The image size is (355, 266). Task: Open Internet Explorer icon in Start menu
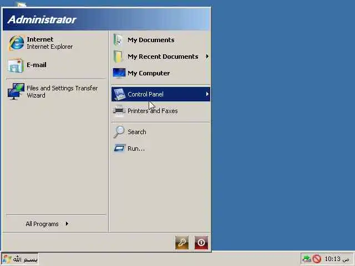[16, 43]
